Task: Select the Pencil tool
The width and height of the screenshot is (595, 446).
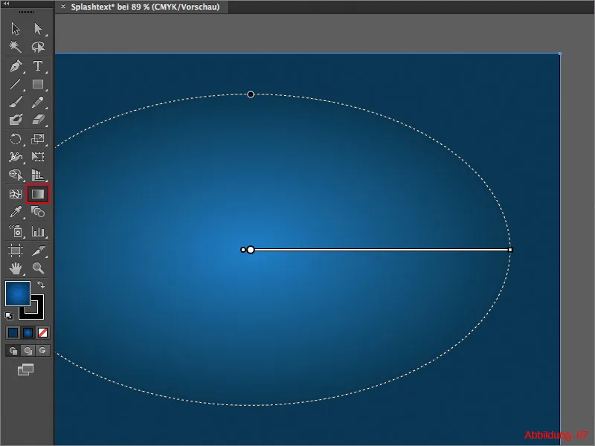Action: [x=38, y=102]
